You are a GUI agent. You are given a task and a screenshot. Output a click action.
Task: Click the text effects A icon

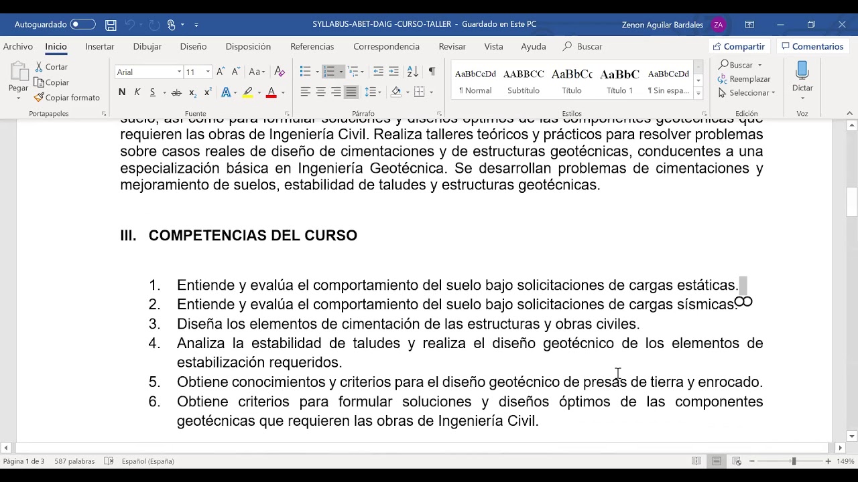(x=226, y=92)
